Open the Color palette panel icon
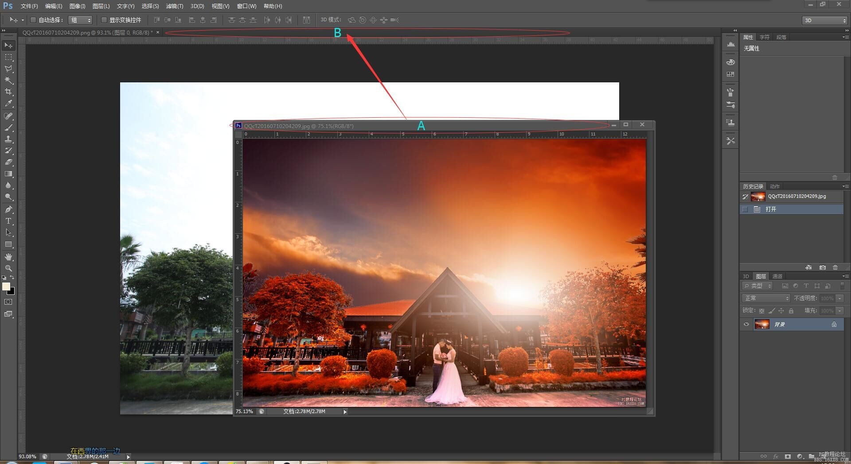The image size is (851, 464). 731,62
